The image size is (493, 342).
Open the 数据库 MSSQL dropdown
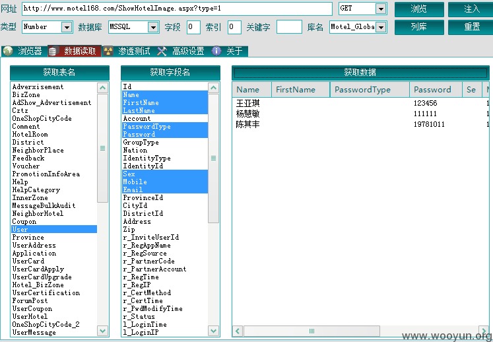pyautogui.click(x=153, y=27)
